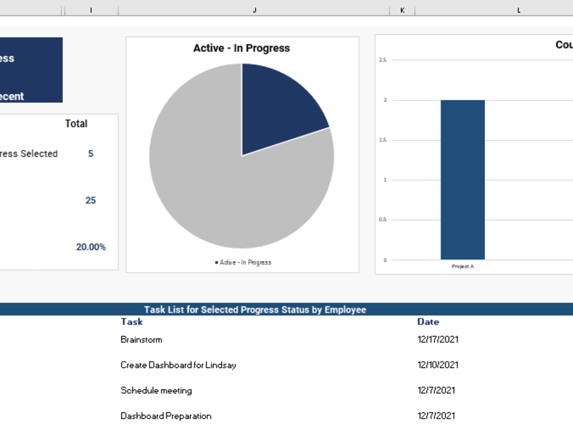Screen dimensions: 573x430
Task: Click column header L
Action: 518,10
